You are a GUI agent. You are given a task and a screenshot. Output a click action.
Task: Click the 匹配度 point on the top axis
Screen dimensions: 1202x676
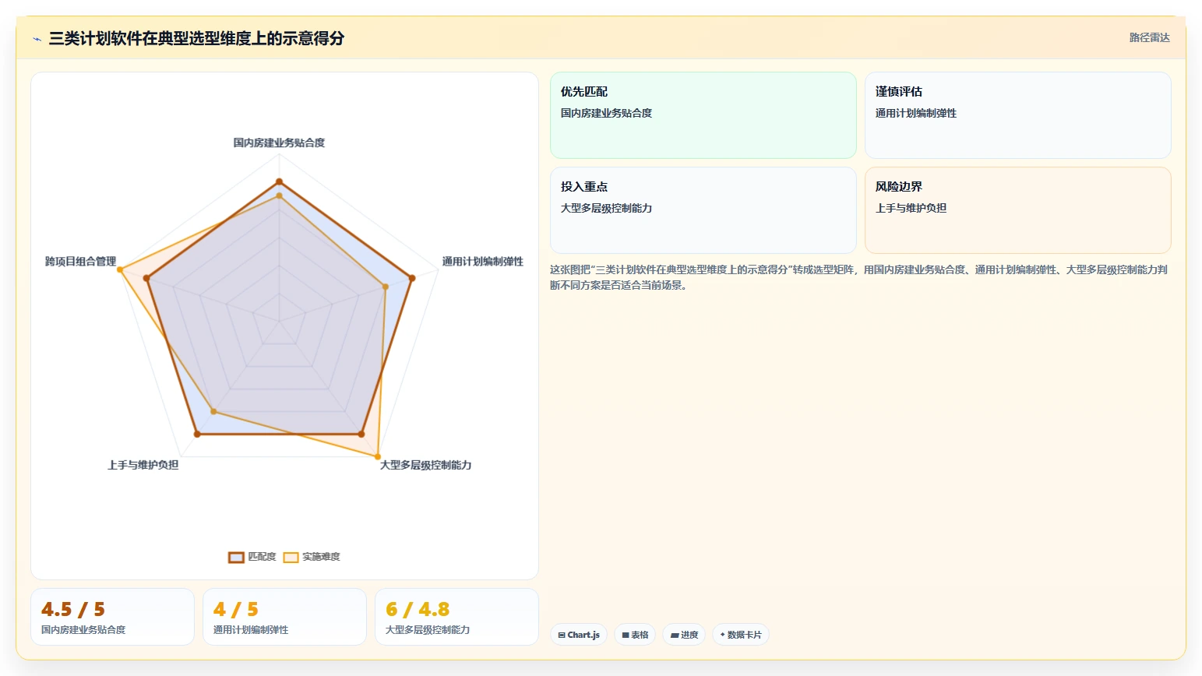tap(279, 182)
